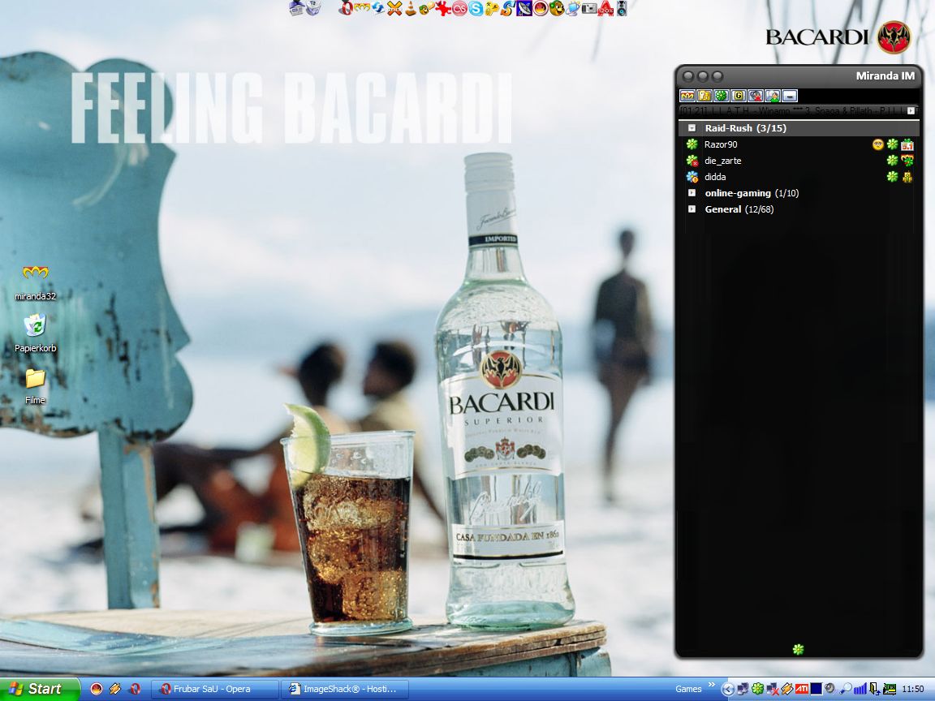Open the satellite dish icon in the dock

[524, 8]
